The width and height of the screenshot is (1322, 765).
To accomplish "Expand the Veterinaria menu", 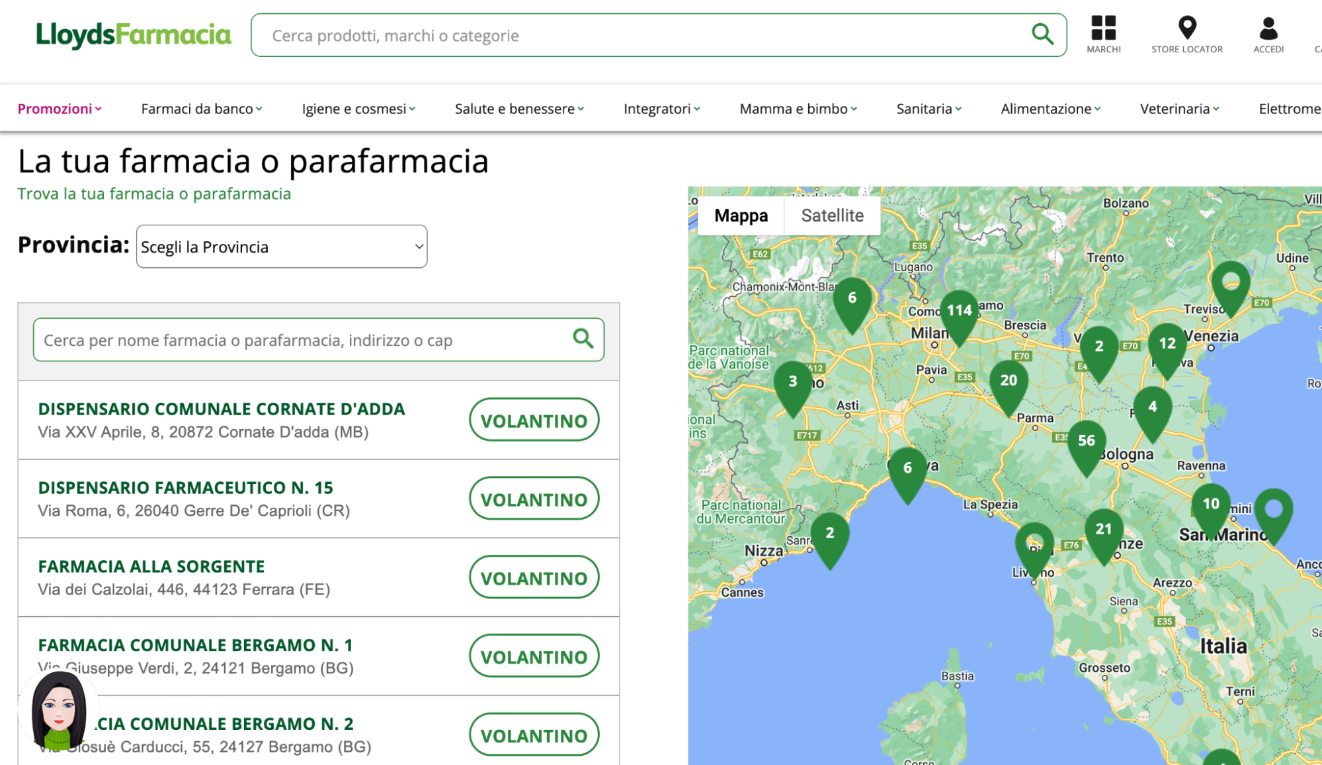I will [x=1179, y=108].
